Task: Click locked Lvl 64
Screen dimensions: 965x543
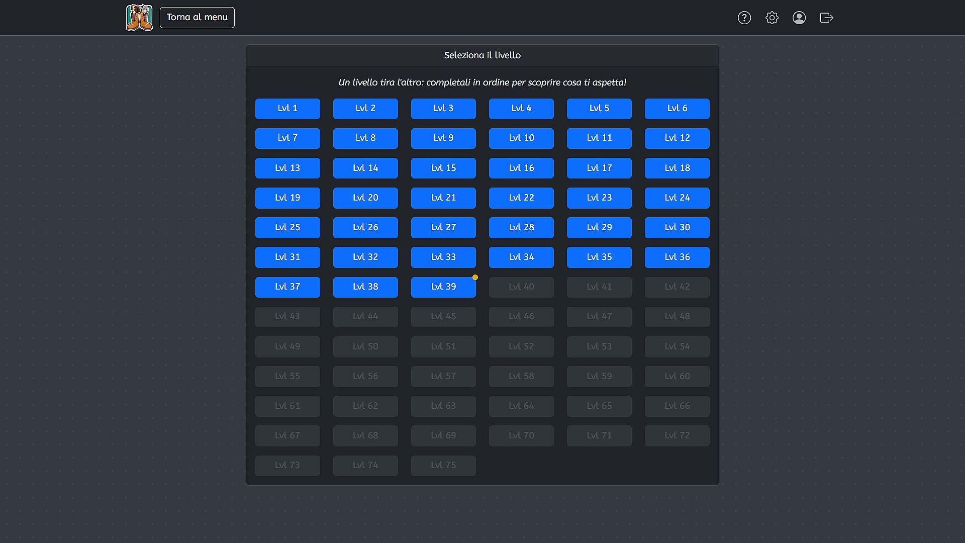Action: click(521, 406)
